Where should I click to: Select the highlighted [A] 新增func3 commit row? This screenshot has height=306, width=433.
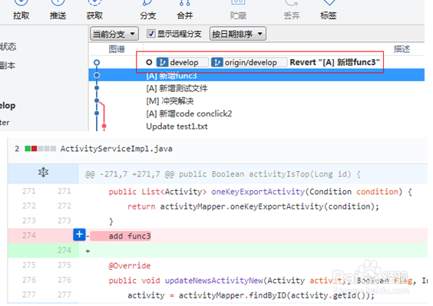pos(256,75)
